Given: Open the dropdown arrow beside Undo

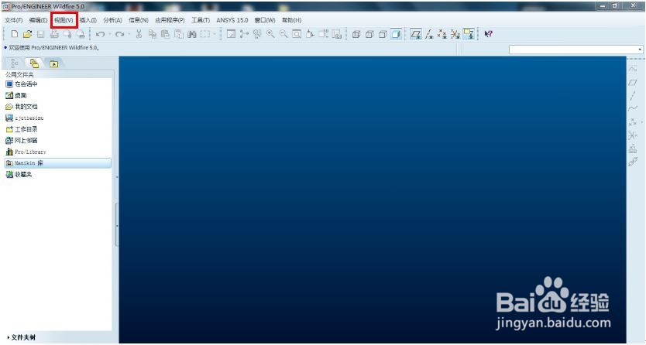Looking at the screenshot, I should 109,34.
